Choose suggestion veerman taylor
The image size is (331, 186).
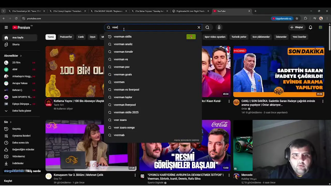coord(153,97)
